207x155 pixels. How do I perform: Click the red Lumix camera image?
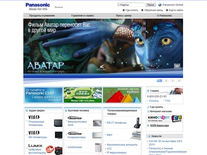point(58,150)
